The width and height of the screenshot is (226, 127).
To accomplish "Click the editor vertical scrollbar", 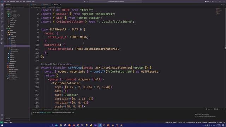I will [225, 29].
